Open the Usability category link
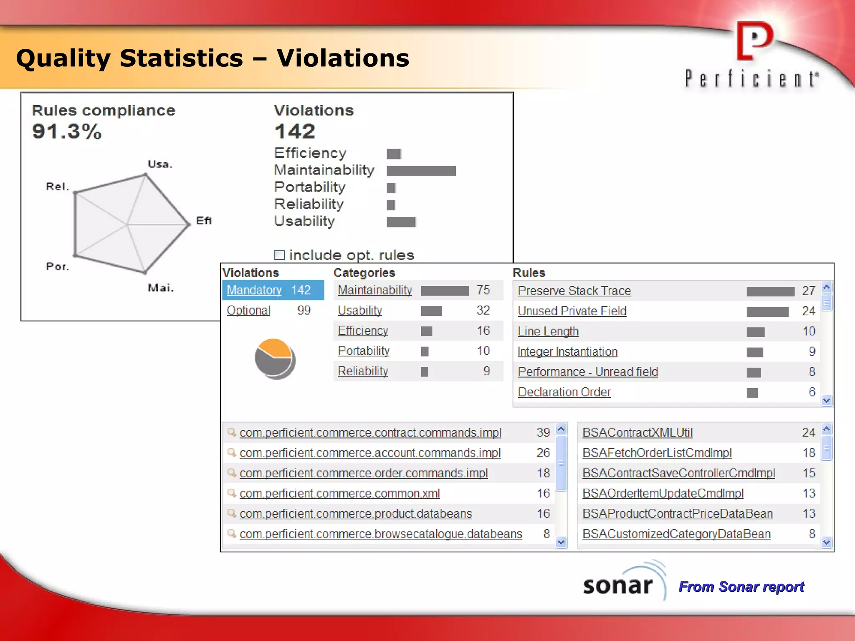Image resolution: width=855 pixels, height=641 pixels. tap(360, 310)
